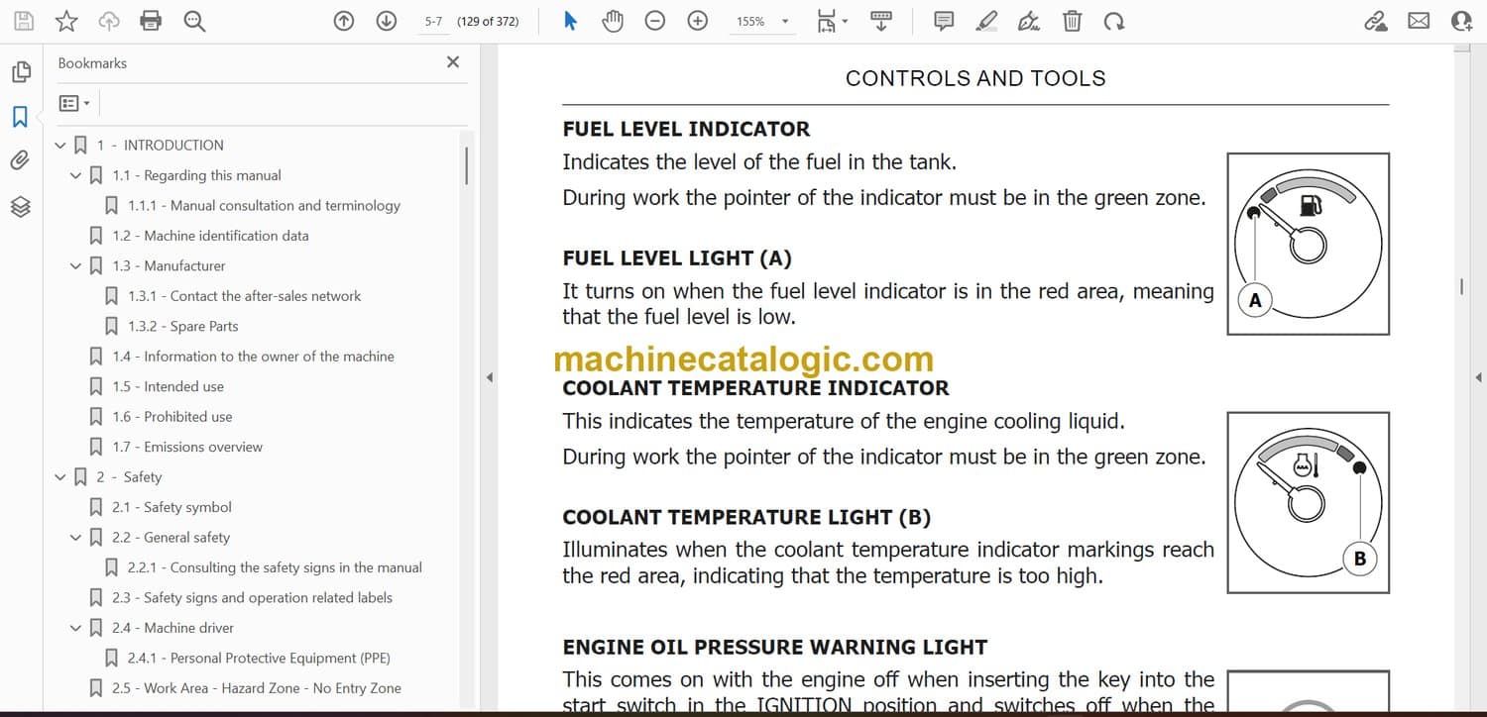The height and width of the screenshot is (717, 1487).
Task: Activate the Hand pan tool
Action: coord(613,21)
